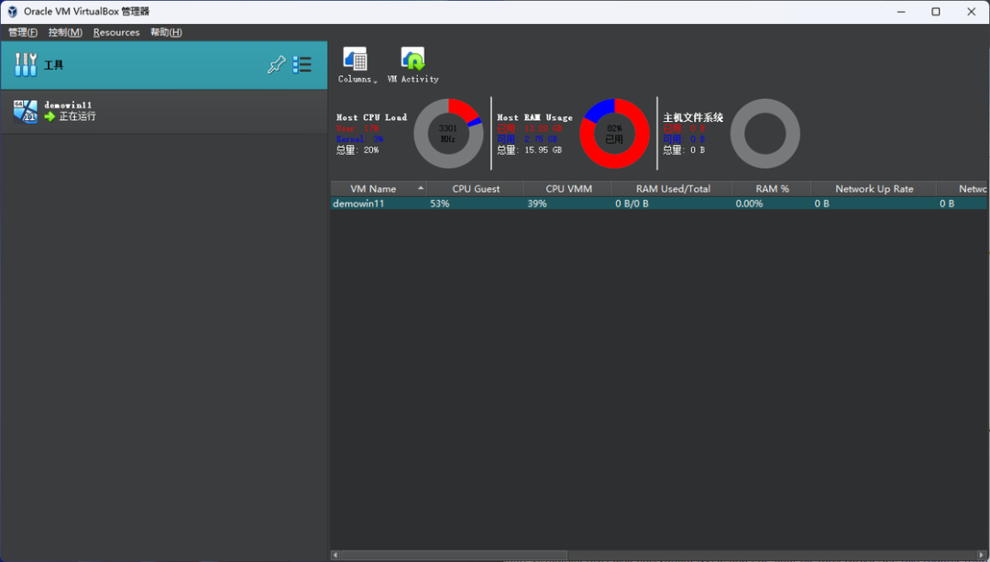Click the scrollbar right arrow

981,555
